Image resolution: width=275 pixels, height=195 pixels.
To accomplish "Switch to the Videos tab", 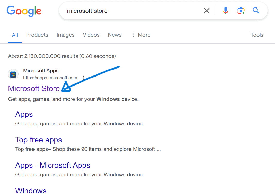I will [91, 35].
